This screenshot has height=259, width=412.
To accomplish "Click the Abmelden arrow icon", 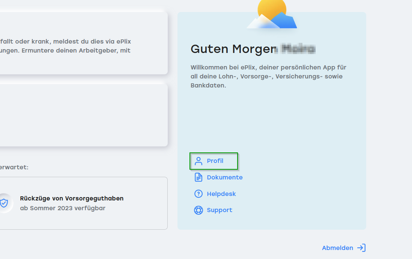I will (x=361, y=248).
